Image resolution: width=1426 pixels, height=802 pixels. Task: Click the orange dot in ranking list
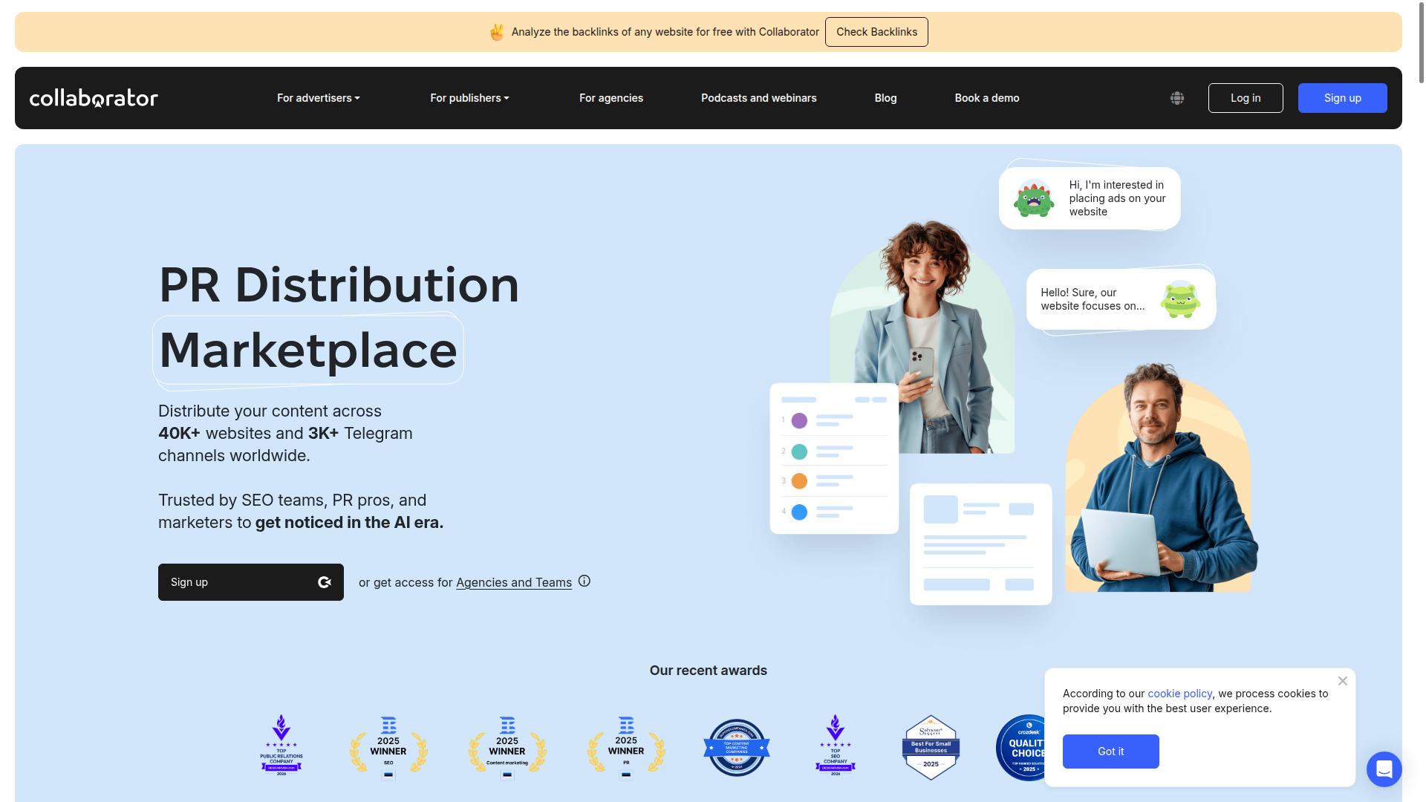799,481
